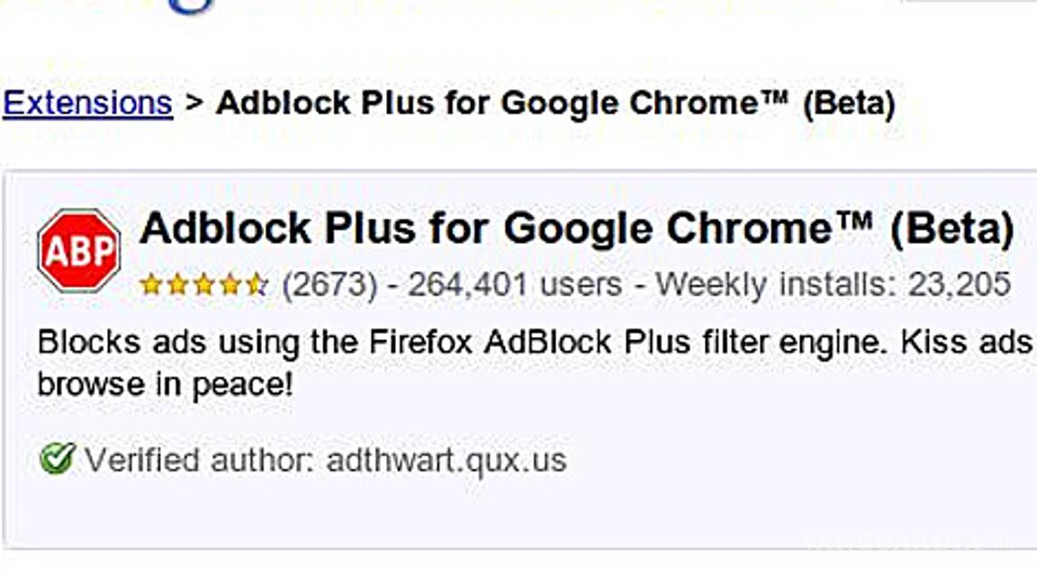Click the 264,401 users text
Image resolution: width=1037 pixels, height=583 pixels.
pyautogui.click(x=515, y=286)
